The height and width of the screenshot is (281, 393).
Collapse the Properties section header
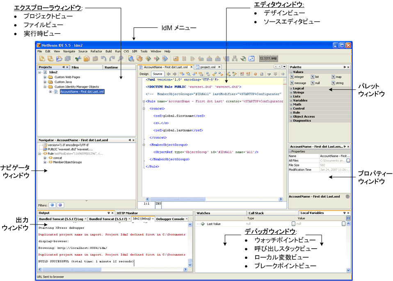290,152
